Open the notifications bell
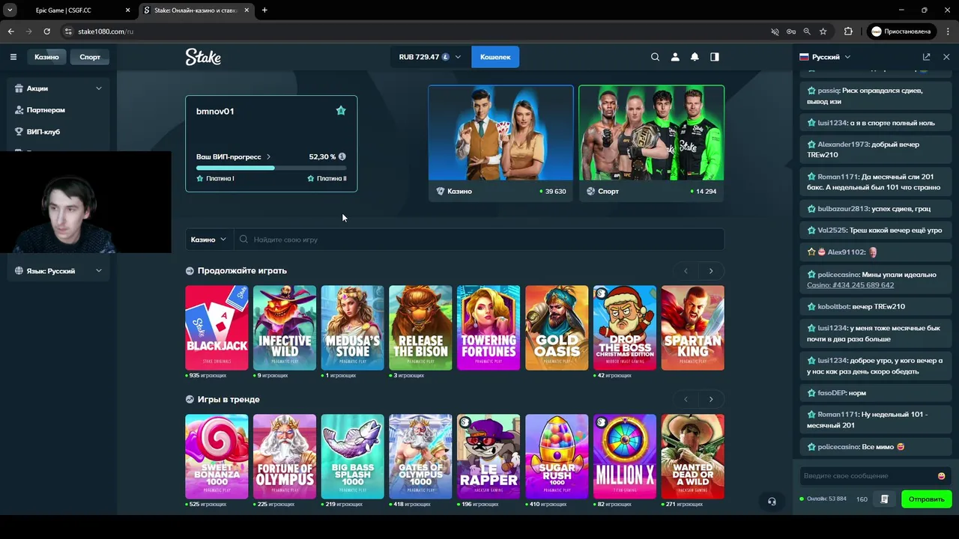 click(695, 57)
